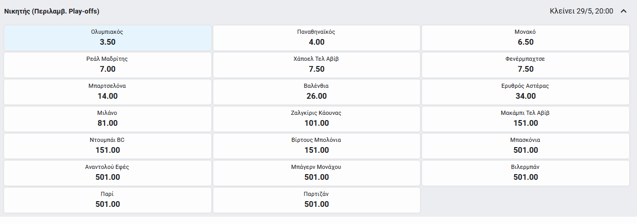The image size is (637, 224).
Task: Select Μπασκόνια at 501.00 odds
Action: tap(525, 146)
